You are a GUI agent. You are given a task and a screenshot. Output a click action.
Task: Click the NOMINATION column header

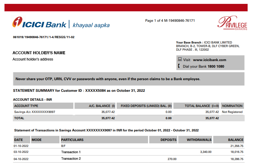click(232, 106)
